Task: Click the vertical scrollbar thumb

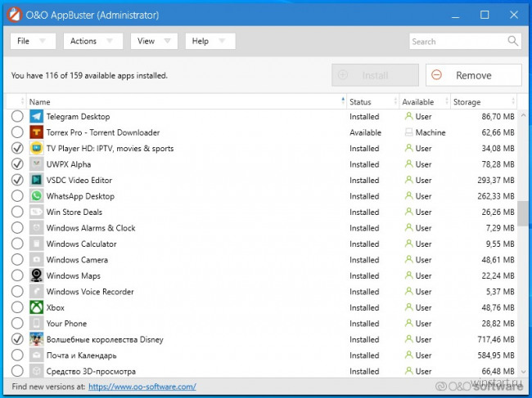Action: point(524,213)
